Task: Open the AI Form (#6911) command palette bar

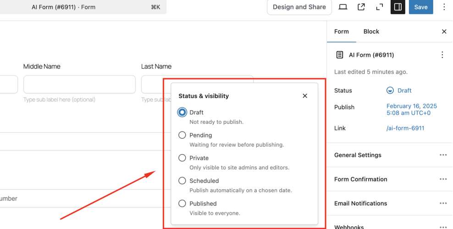Action: (x=83, y=7)
